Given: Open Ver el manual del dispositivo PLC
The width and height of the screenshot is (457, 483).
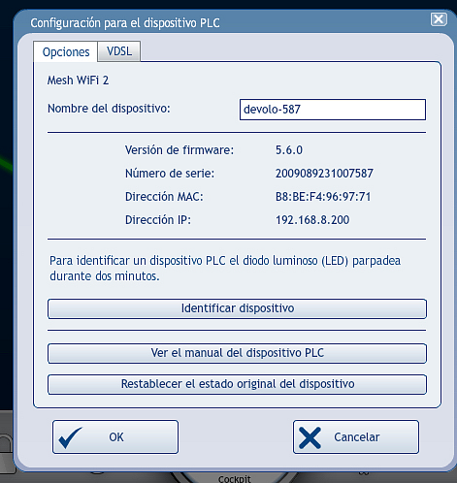Looking at the screenshot, I should (237, 353).
